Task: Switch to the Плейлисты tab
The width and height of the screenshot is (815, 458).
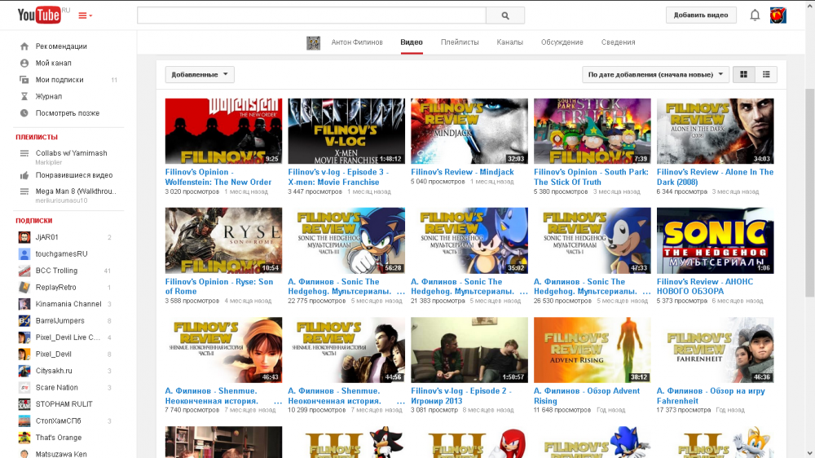Action: (x=460, y=42)
